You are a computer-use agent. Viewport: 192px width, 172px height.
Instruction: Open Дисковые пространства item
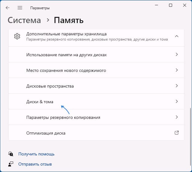(50, 86)
